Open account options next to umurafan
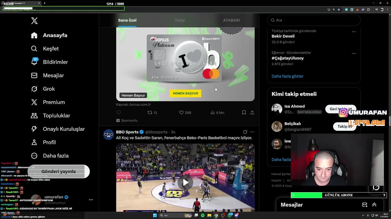 click(x=91, y=200)
